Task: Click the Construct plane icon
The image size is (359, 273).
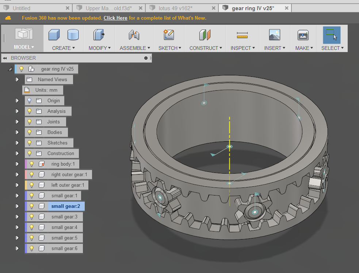Action: [x=205, y=35]
